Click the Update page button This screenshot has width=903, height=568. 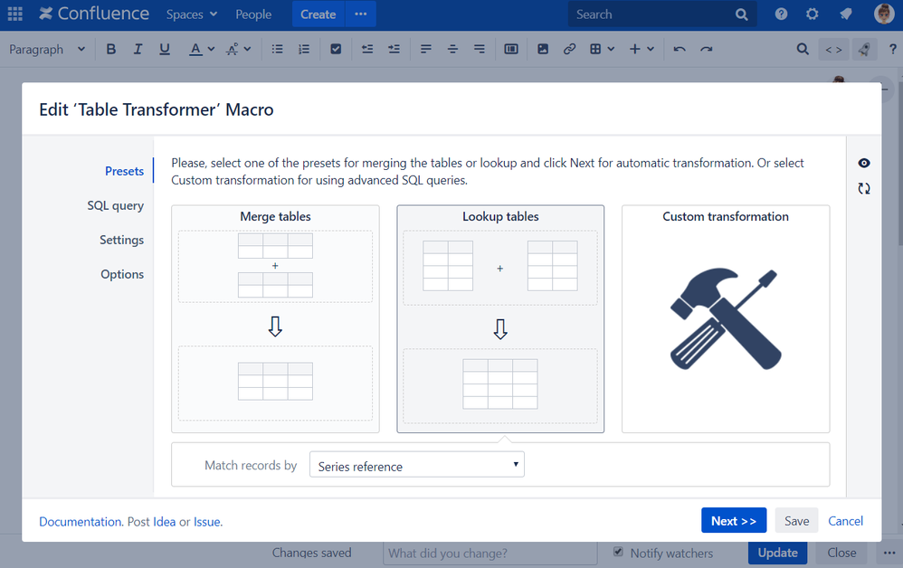click(777, 553)
